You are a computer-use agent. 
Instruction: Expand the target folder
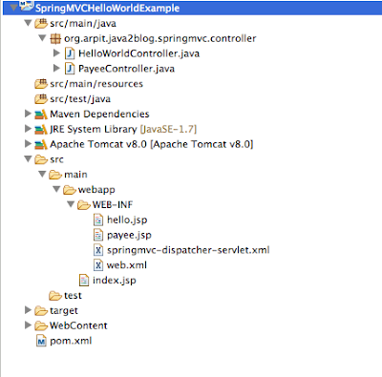click(28, 310)
